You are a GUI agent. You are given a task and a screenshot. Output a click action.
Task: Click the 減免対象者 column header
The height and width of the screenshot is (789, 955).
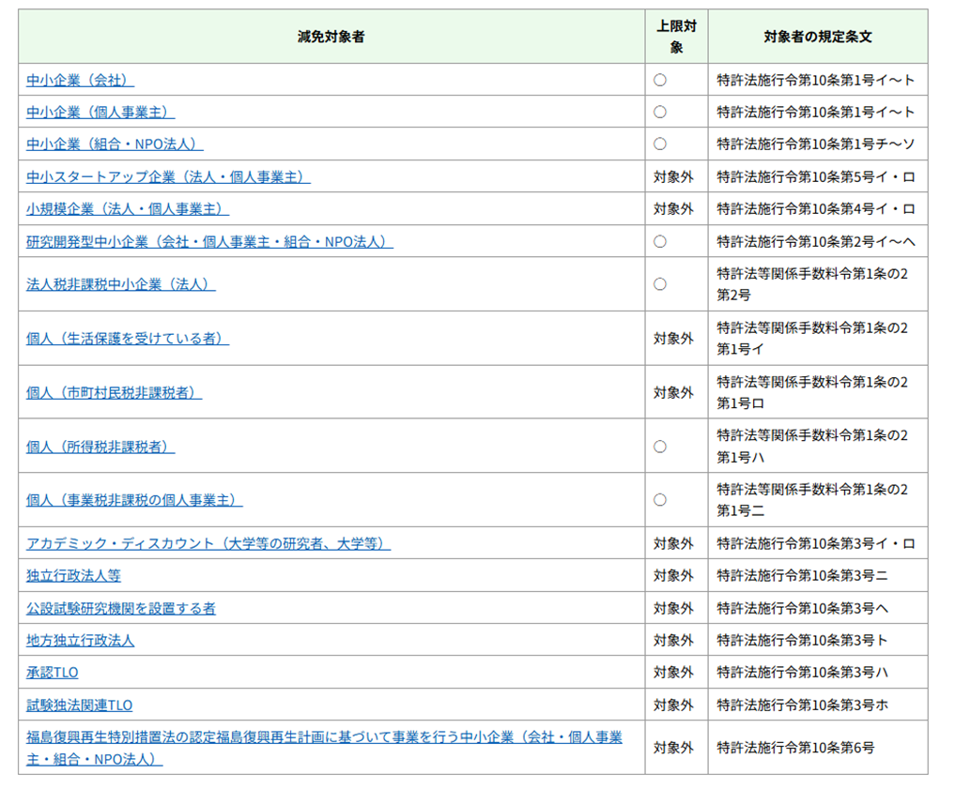pos(331,38)
